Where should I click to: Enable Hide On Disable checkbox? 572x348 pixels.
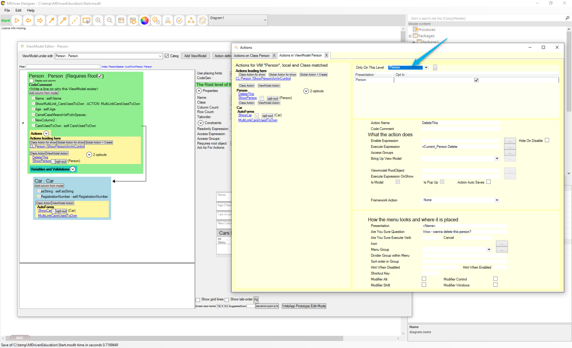pos(547,140)
